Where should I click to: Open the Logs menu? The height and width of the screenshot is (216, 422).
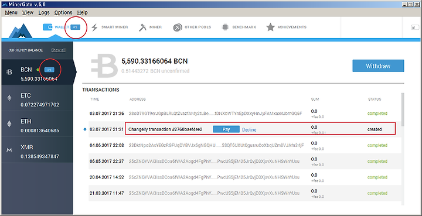tap(44, 12)
